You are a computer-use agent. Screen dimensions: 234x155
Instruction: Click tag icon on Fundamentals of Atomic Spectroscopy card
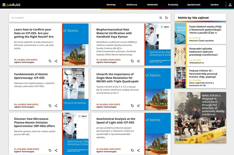pyautogui.click(x=50, y=106)
